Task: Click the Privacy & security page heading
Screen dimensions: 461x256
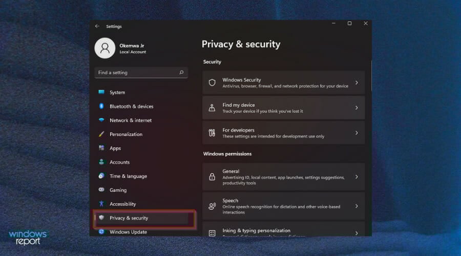Action: pos(241,44)
